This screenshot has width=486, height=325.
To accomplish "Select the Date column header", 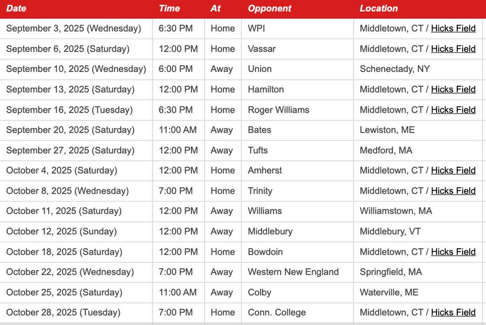I will pos(16,8).
